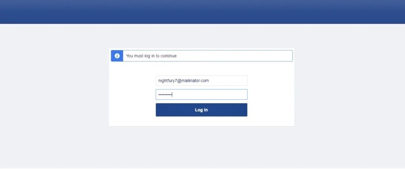The height and width of the screenshot is (169, 405).
Task: Click the white card area left of the email field
Action: click(132, 81)
